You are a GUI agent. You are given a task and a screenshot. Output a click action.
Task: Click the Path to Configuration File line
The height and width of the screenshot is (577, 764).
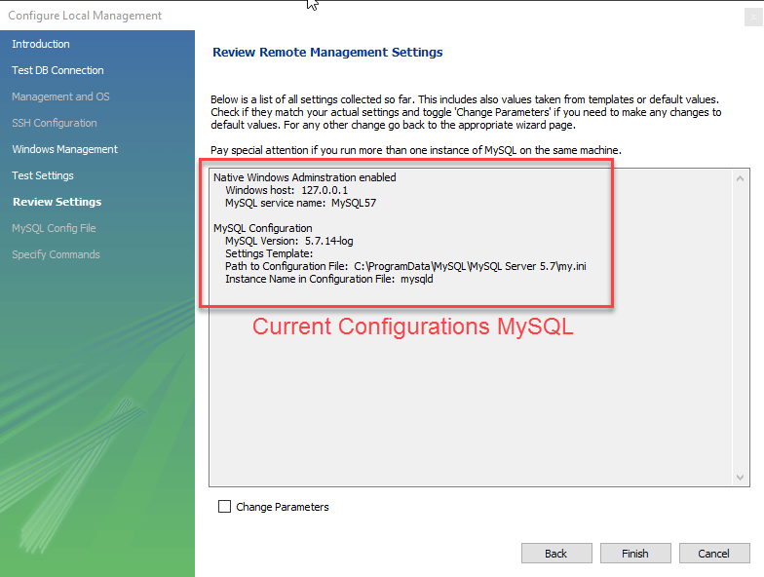pyautogui.click(x=404, y=266)
